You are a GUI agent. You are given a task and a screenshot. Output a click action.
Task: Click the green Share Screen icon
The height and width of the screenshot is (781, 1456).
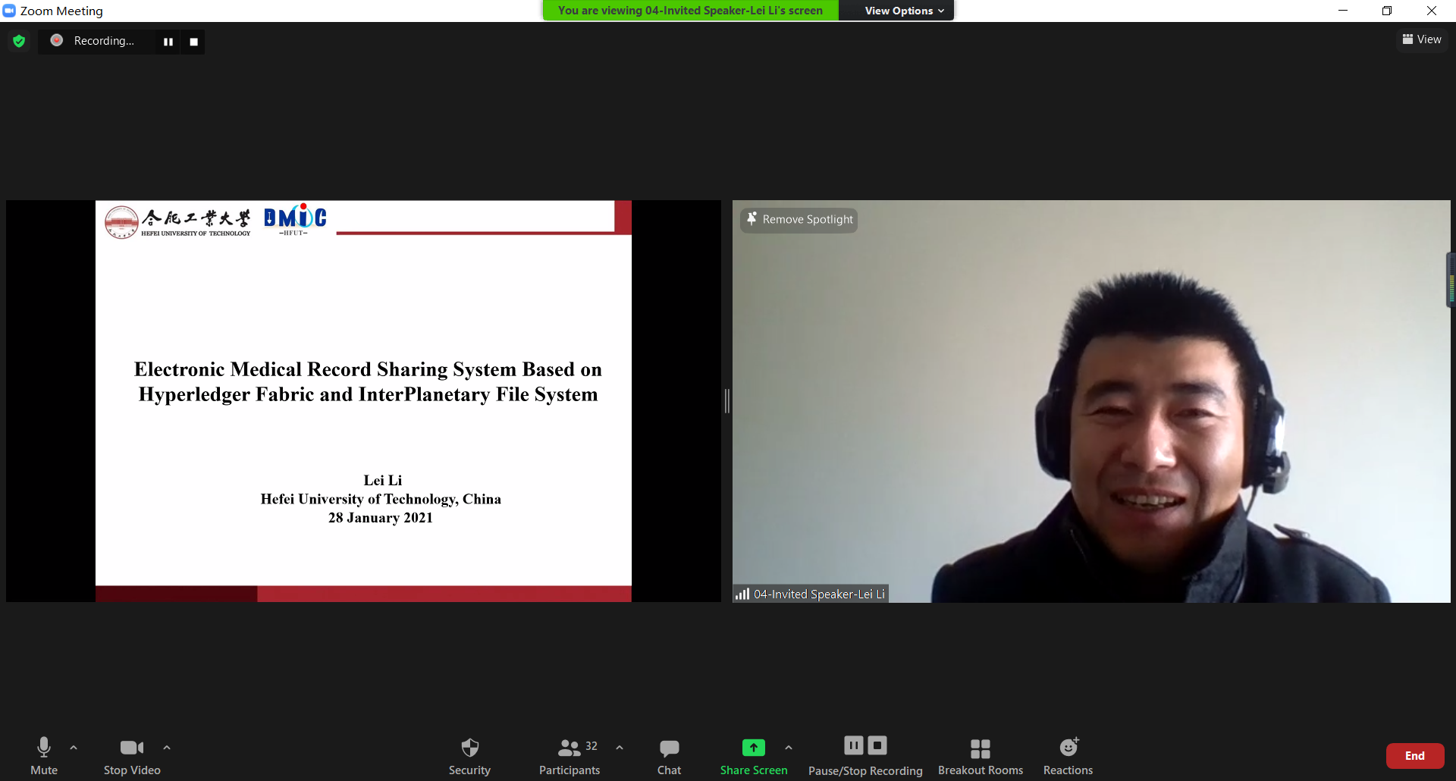753,748
